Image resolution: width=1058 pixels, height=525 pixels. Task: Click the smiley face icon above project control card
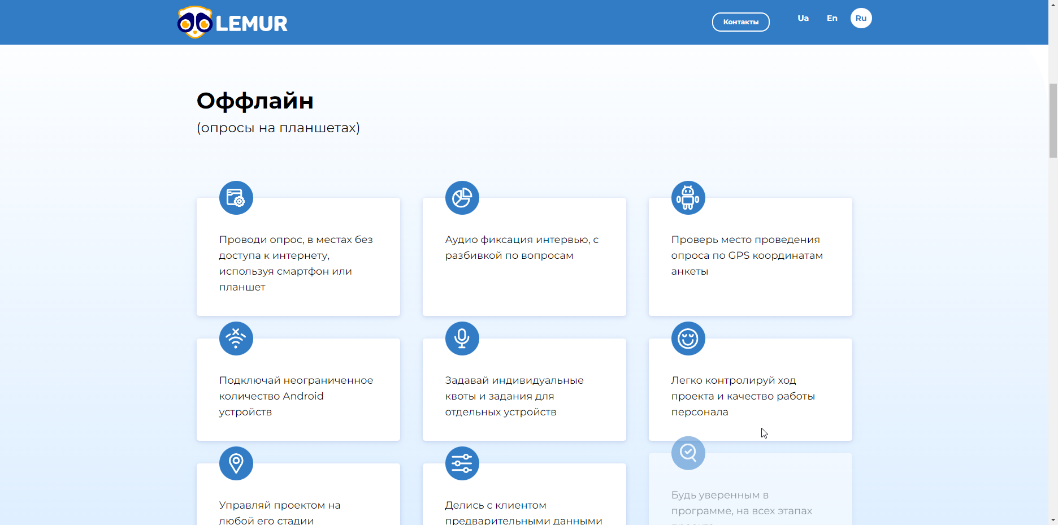coord(688,339)
